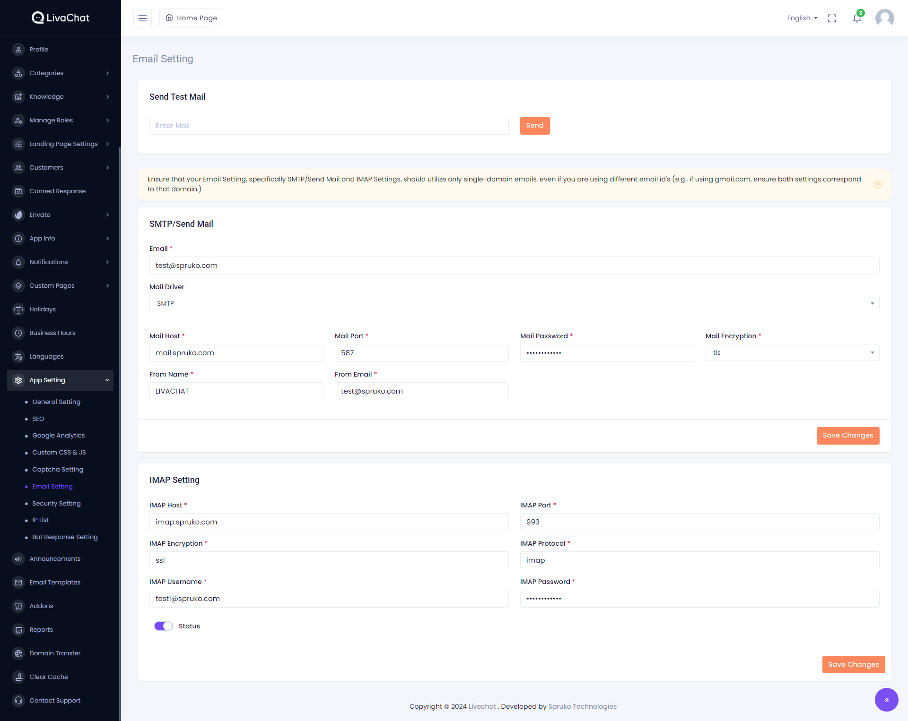Open the notifications bell icon
Viewport: 908px width, 721px height.
pyautogui.click(x=857, y=18)
